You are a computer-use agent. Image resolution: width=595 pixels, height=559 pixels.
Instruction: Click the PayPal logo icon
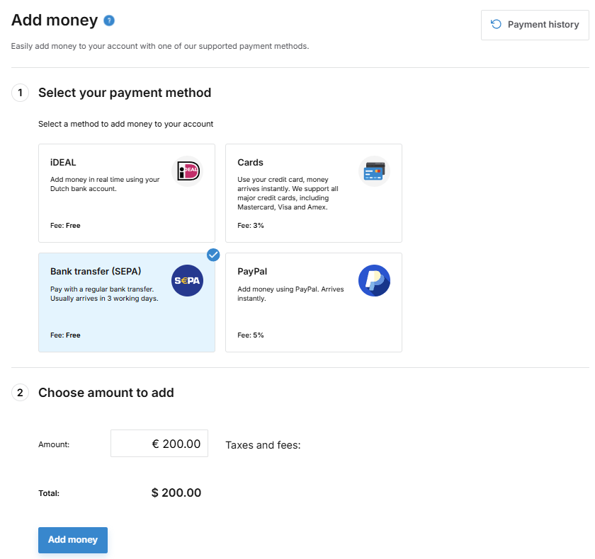374,280
